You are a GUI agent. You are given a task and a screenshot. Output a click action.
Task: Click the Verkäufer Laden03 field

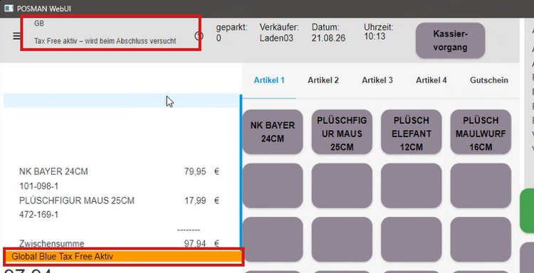(279, 33)
